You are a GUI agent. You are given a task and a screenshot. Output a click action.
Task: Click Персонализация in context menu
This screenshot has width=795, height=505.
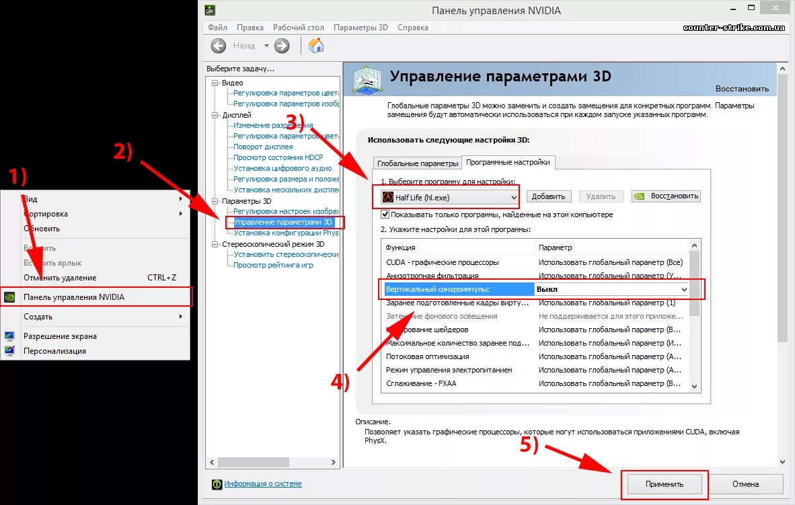pyautogui.click(x=96, y=351)
